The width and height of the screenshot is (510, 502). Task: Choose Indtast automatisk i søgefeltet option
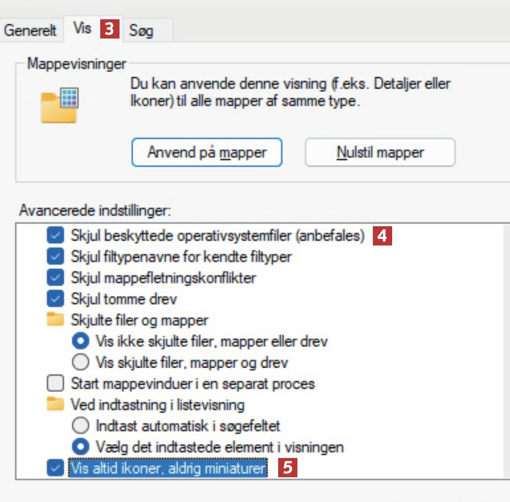[81, 425]
